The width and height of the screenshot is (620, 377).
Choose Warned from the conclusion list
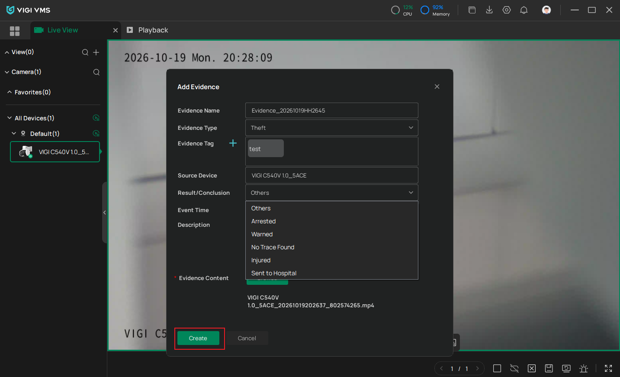point(332,234)
